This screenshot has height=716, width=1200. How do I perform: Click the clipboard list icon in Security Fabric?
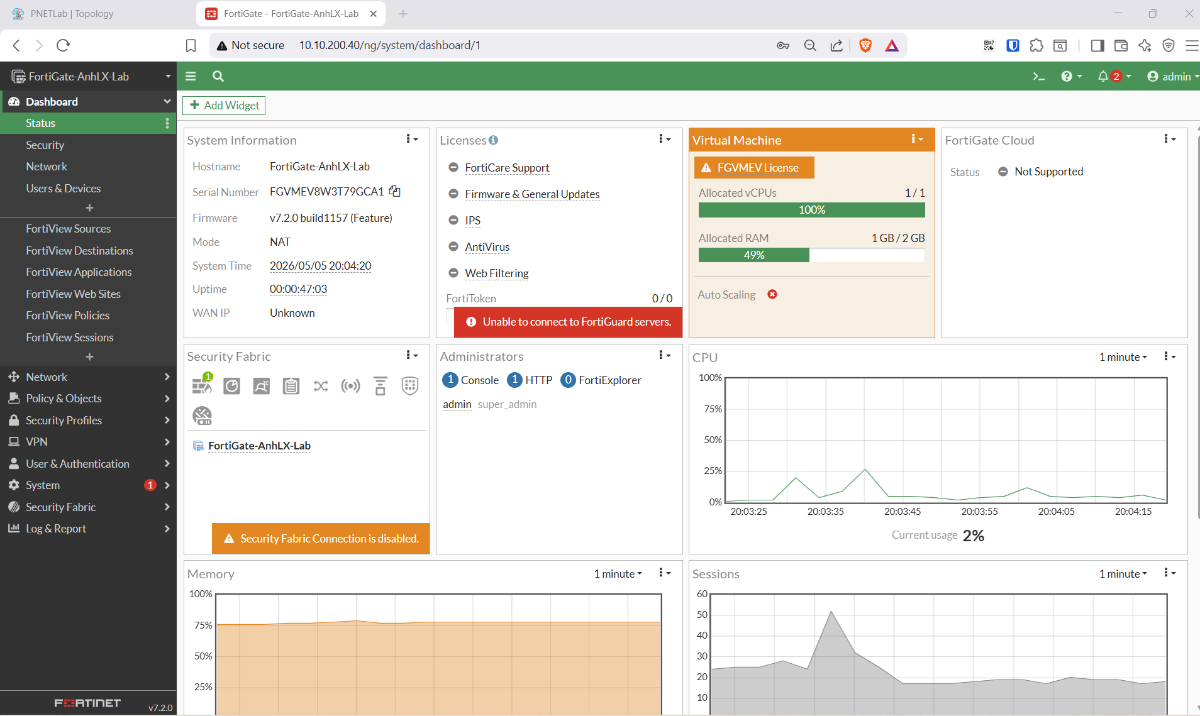point(291,385)
